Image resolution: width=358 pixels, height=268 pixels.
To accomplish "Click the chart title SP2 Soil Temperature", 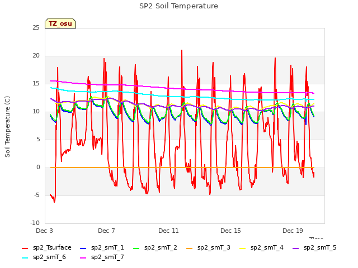I will [179, 6].
